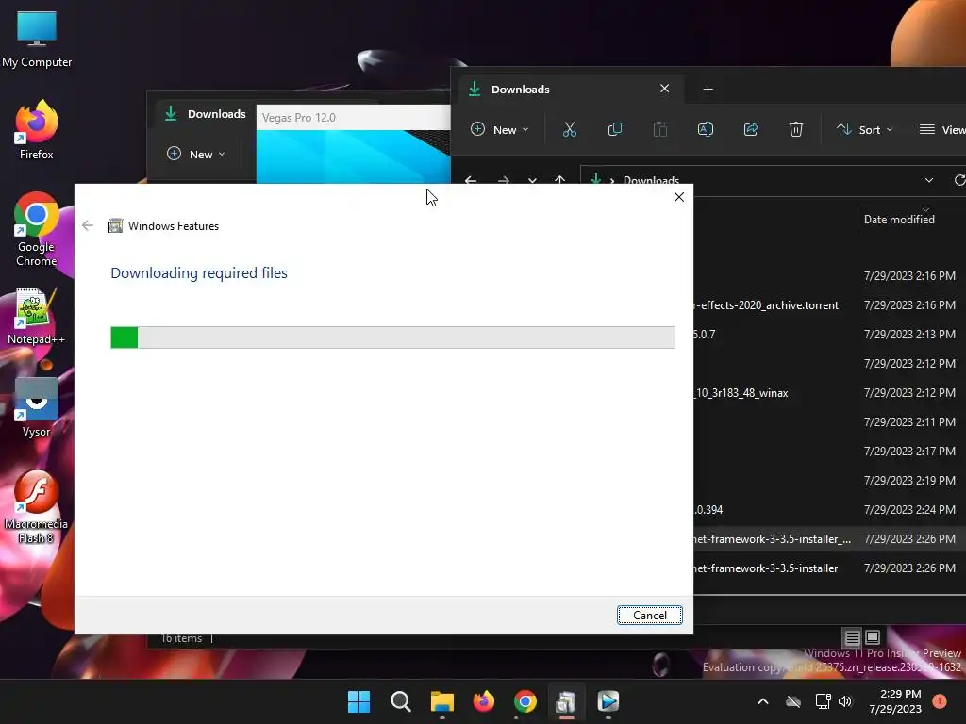
Task: Open recent locations chevron in Explorer
Action: click(532, 180)
